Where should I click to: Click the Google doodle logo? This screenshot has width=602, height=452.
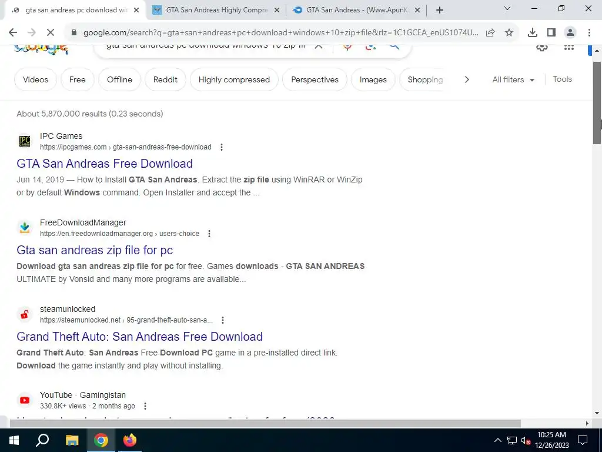[x=41, y=49]
